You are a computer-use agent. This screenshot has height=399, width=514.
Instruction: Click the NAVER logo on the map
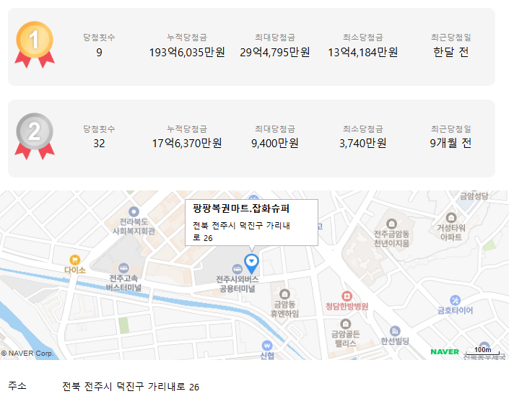[445, 352]
